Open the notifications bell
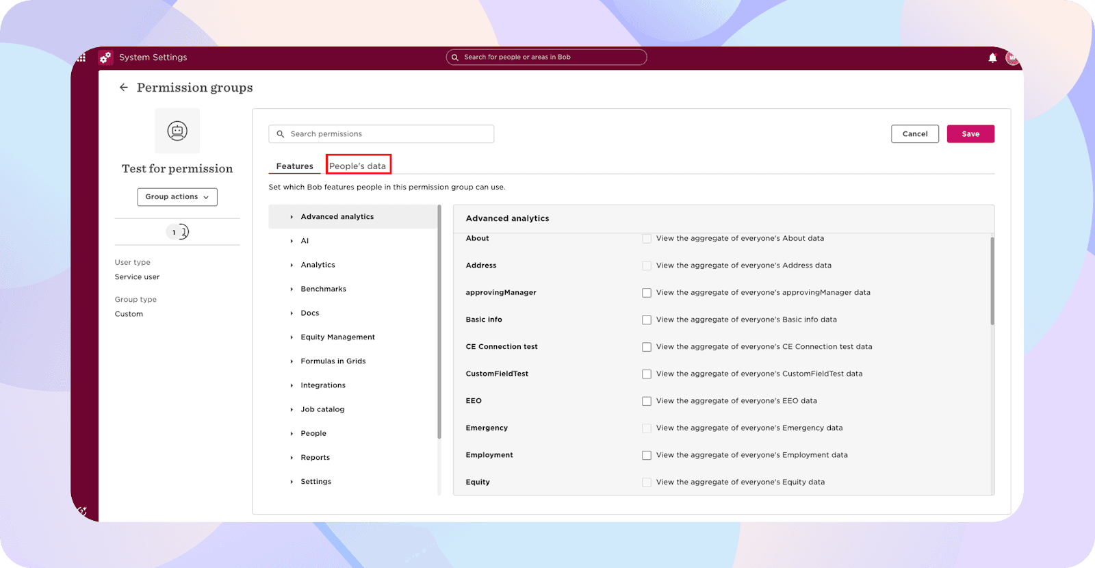Screen dimensions: 1095x568 pos(992,58)
